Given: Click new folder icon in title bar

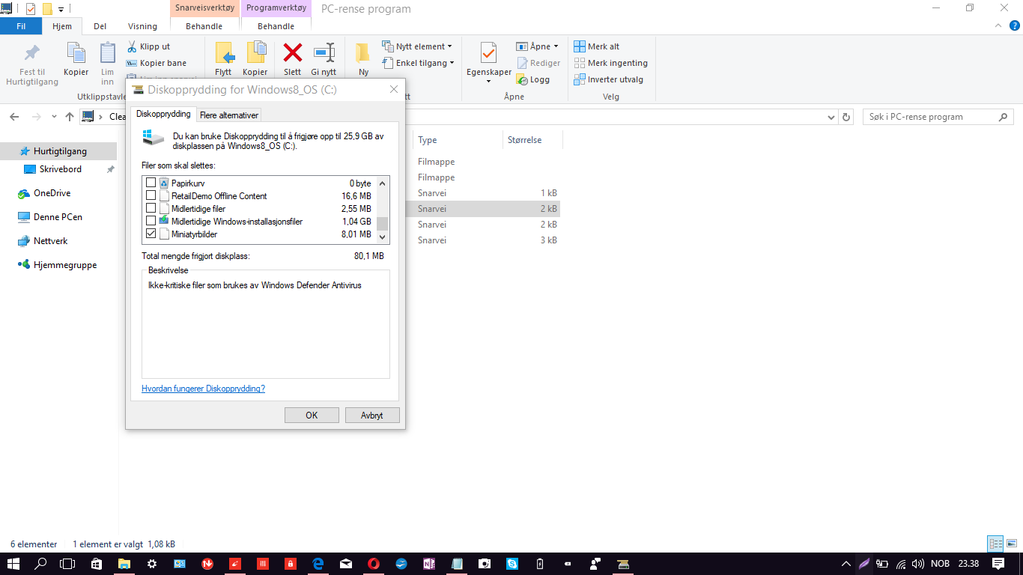Looking at the screenshot, I should 47,9.
